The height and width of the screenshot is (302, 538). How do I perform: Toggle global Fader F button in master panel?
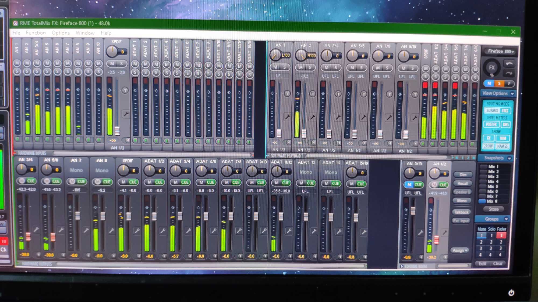(x=509, y=84)
